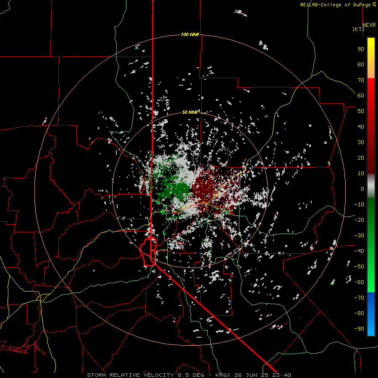Click the 10 value on the velocity scale
Viewport: 378px width, 378px height.
click(x=361, y=173)
